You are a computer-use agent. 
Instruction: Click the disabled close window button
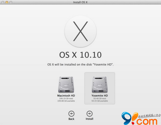[3, 2]
